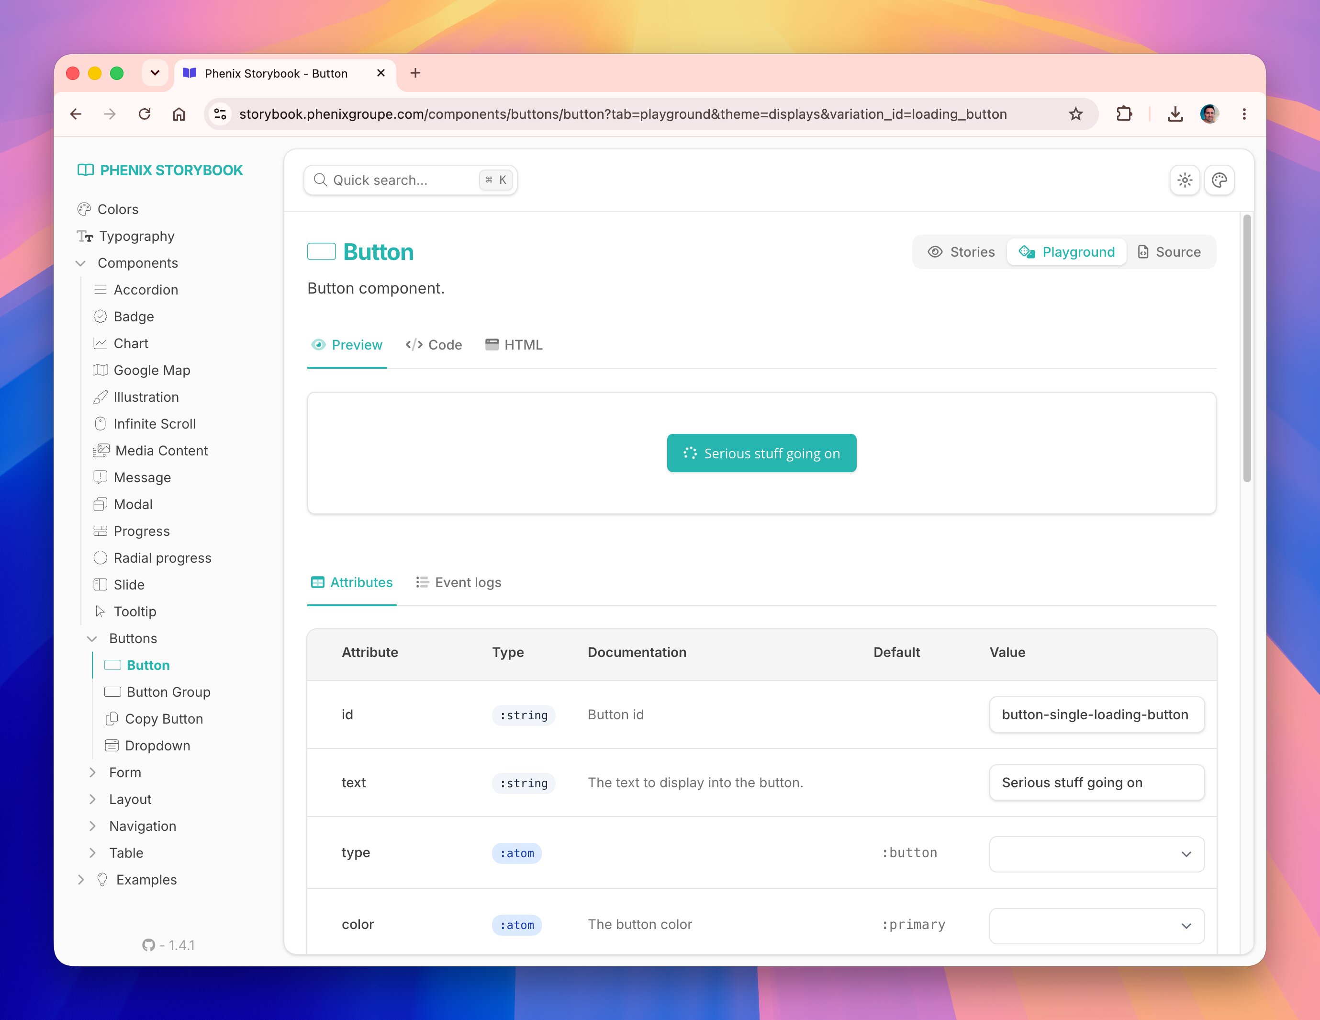The image size is (1320, 1020).
Task: Switch to the Stories tab
Action: [x=961, y=252]
